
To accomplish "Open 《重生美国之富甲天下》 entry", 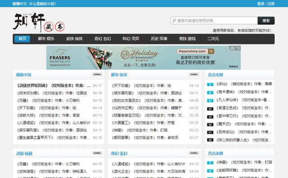I will point(54,138).
